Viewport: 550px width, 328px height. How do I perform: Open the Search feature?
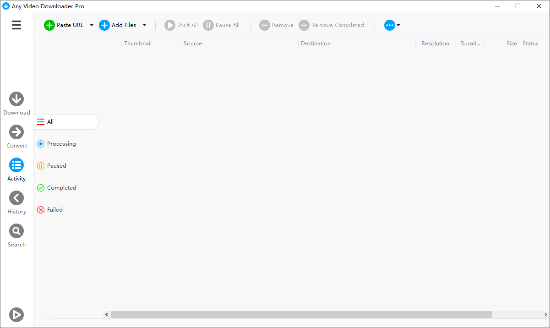pos(16,235)
